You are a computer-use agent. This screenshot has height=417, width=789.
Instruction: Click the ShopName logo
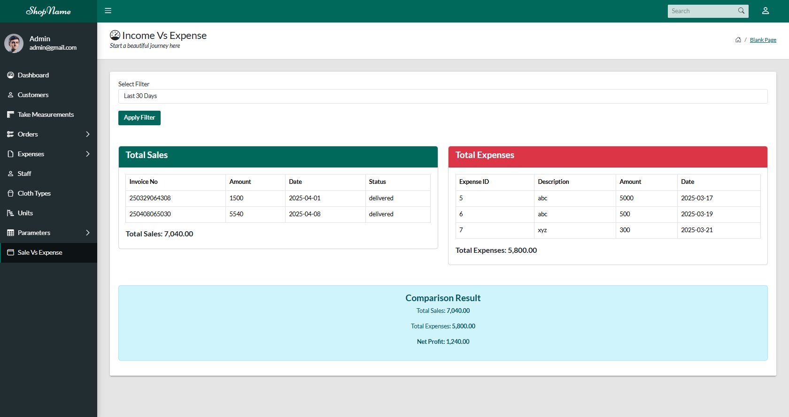click(48, 11)
